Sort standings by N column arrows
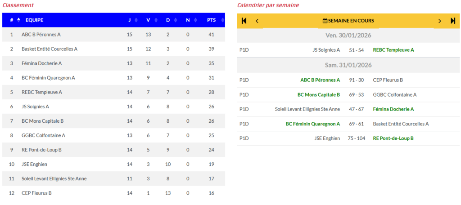Image resolution: width=461 pixels, height=205 pixels. [190, 20]
